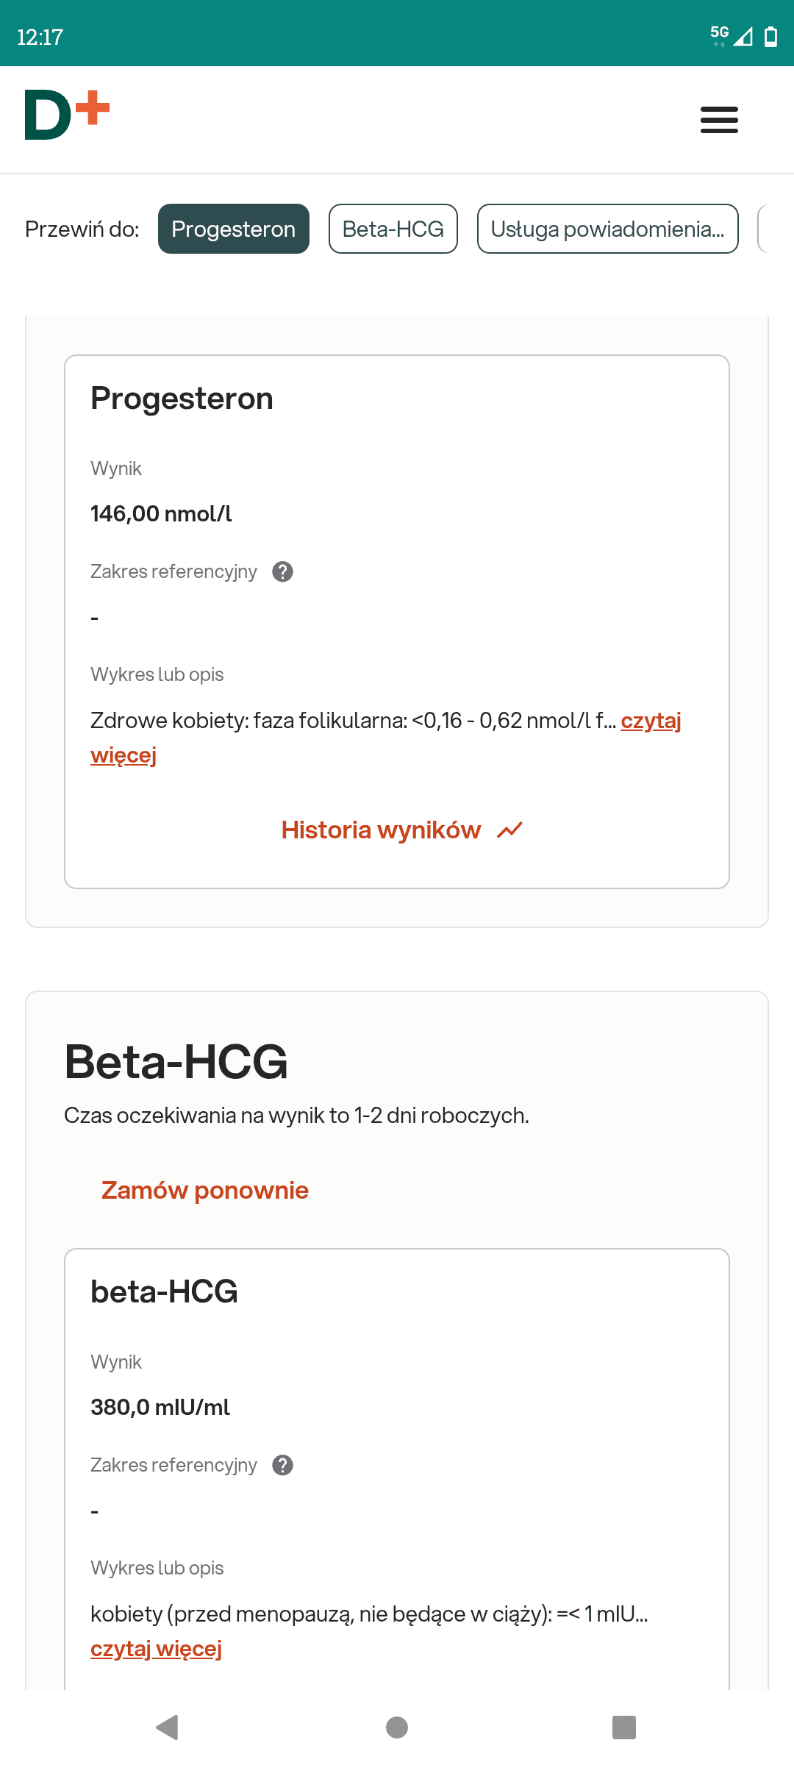Tap the partially visible last chip

(x=765, y=229)
